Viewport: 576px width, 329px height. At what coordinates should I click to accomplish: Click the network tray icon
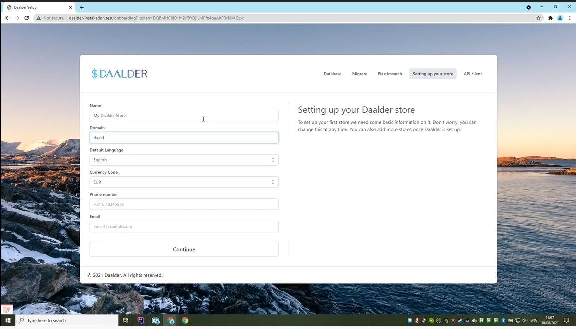[x=518, y=320]
